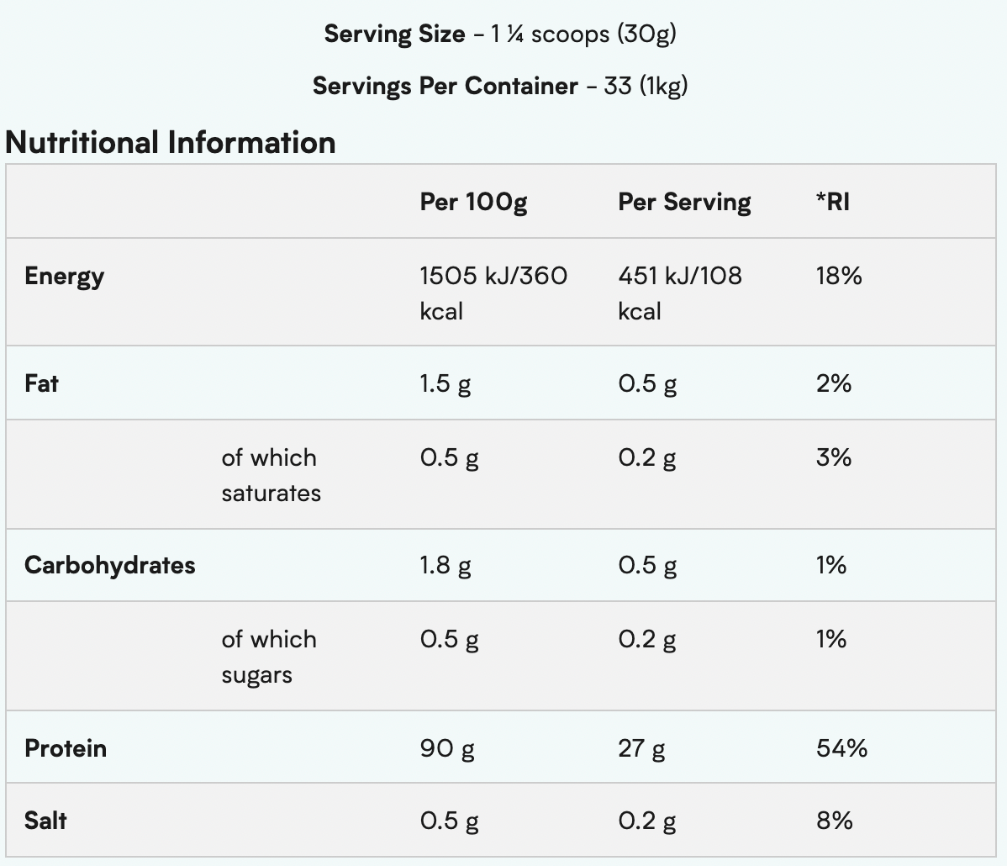Click the *RI column header
The height and width of the screenshot is (866, 1007).
[x=832, y=202]
